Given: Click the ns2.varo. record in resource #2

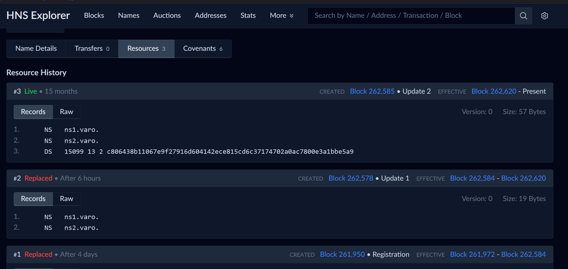Looking at the screenshot, I should pos(82,228).
